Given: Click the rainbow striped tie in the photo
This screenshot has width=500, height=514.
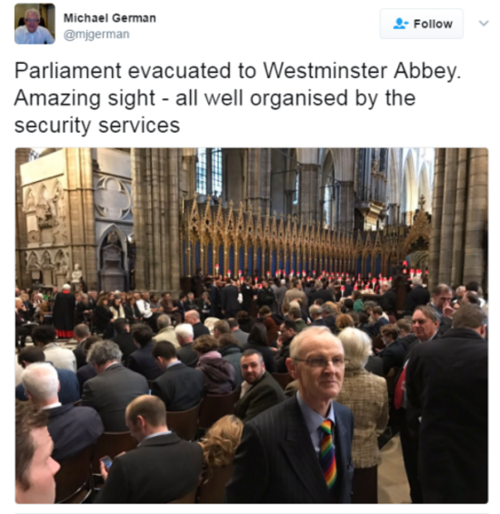Looking at the screenshot, I should pyautogui.click(x=328, y=452).
